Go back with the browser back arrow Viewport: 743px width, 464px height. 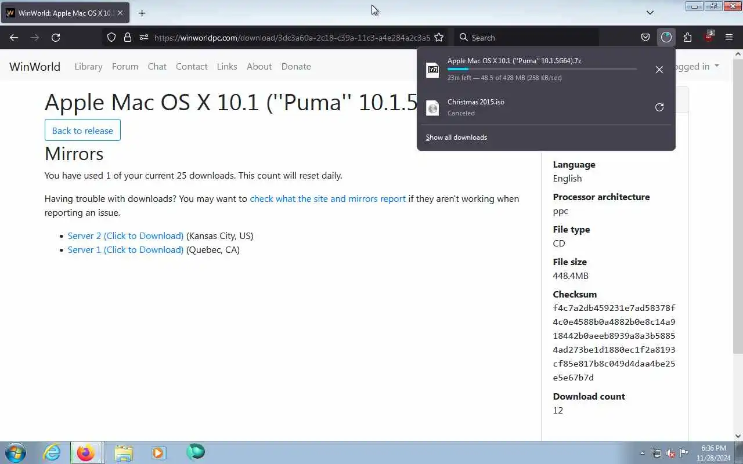pyautogui.click(x=14, y=37)
